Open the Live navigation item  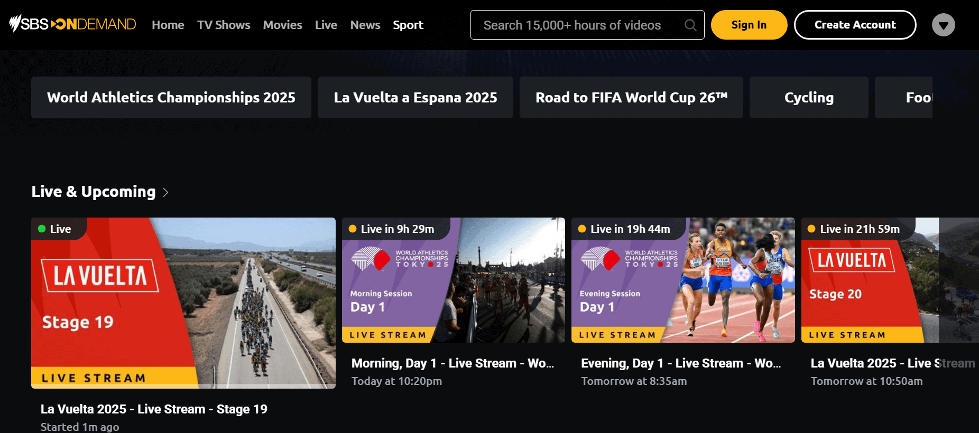pyautogui.click(x=326, y=25)
